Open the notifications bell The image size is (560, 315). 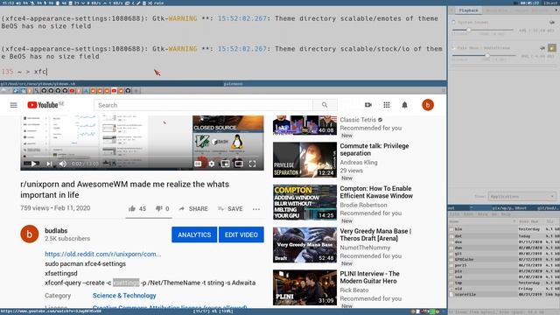404,105
